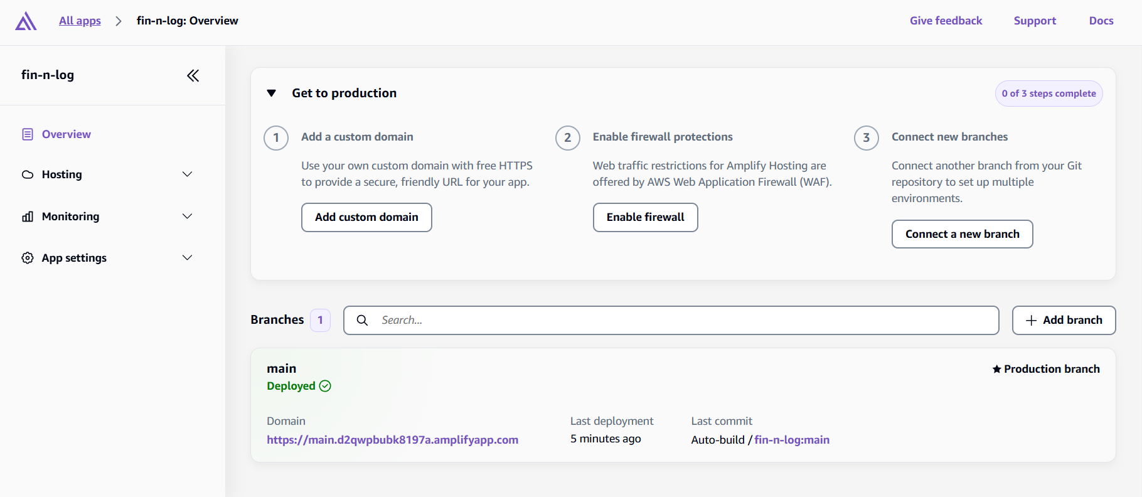Click Add custom domain button
Viewport: 1142px width, 497px height.
pyautogui.click(x=366, y=217)
